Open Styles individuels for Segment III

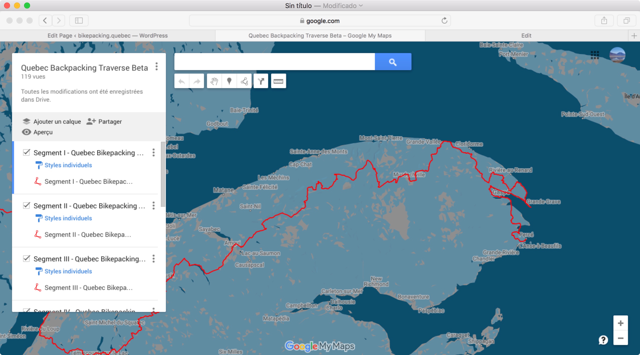click(68, 271)
